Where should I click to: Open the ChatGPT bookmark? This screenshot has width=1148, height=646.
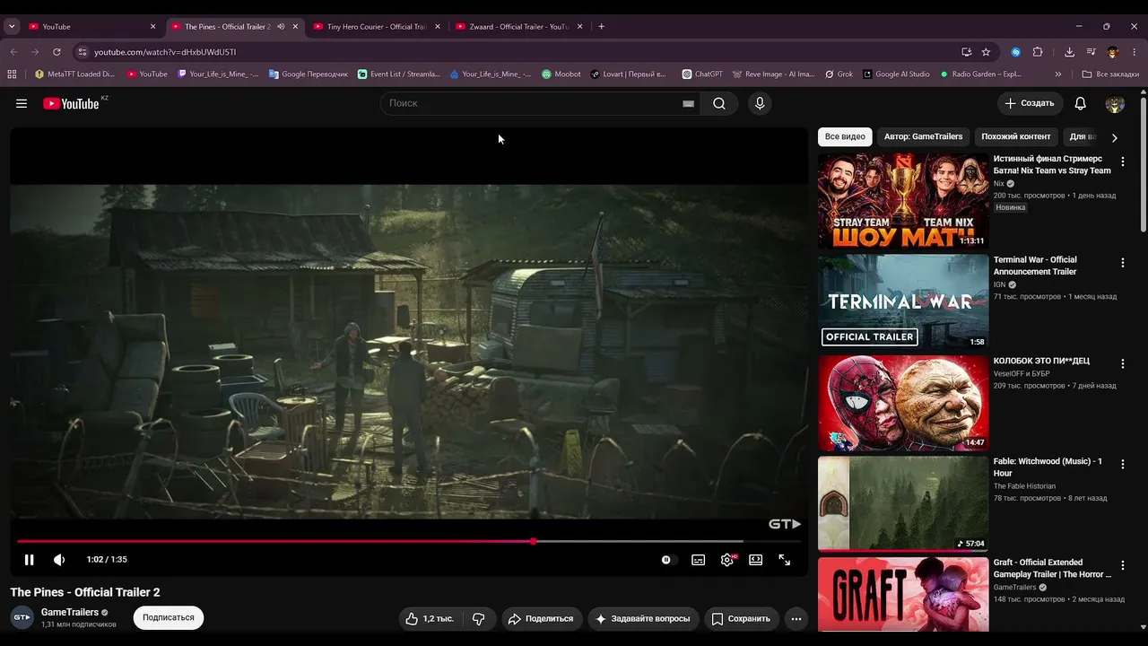[702, 74]
